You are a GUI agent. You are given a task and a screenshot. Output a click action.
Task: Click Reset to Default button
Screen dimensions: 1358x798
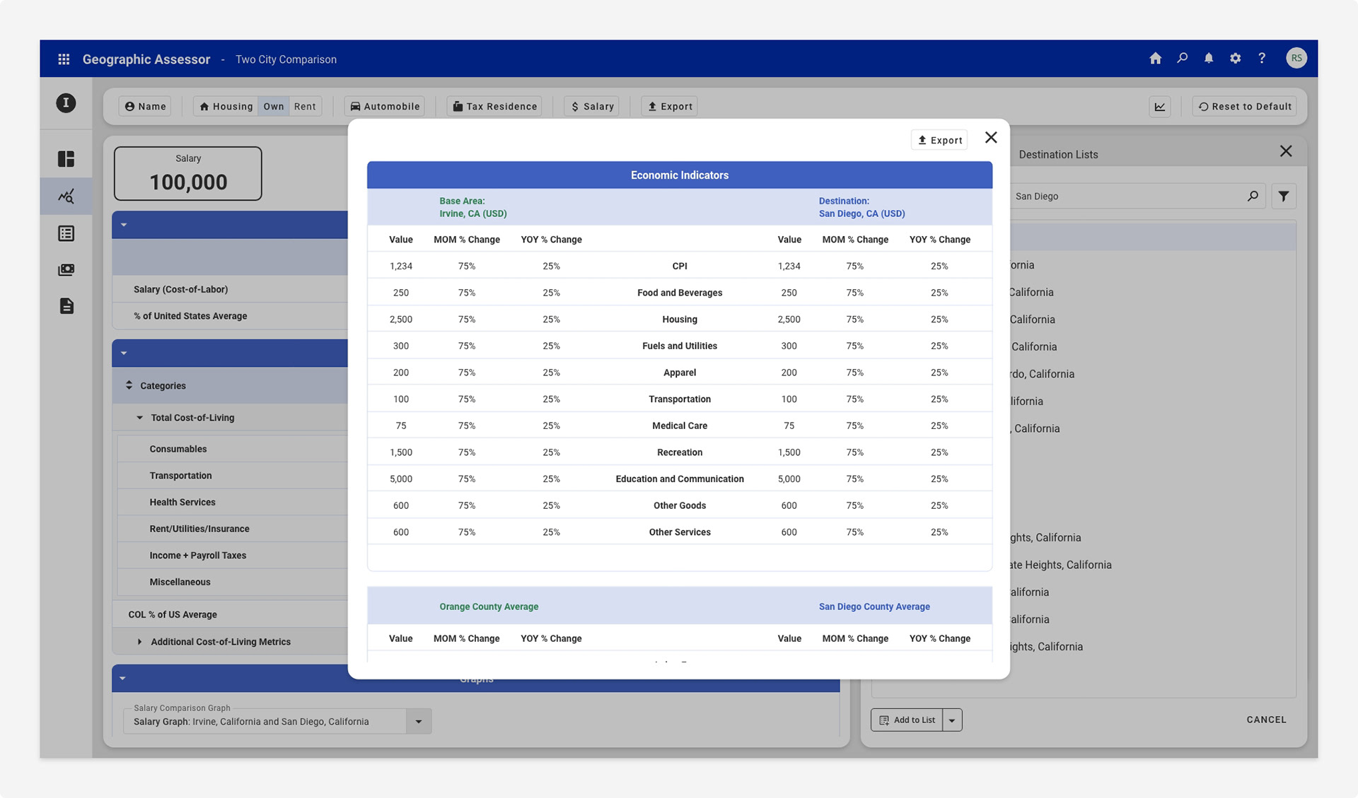[1244, 107]
